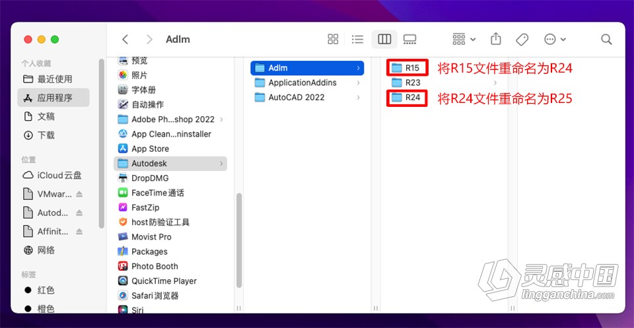Select the FaceTime通话 app
This screenshot has width=634, height=328.
tap(170, 193)
